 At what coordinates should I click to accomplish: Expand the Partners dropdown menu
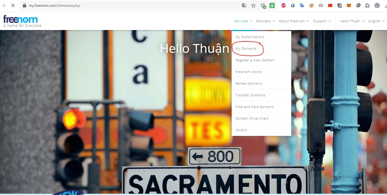tap(265, 21)
